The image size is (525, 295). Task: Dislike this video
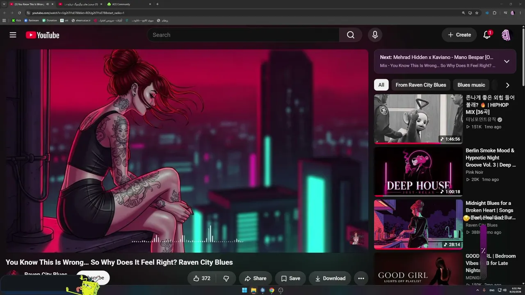pyautogui.click(x=226, y=278)
